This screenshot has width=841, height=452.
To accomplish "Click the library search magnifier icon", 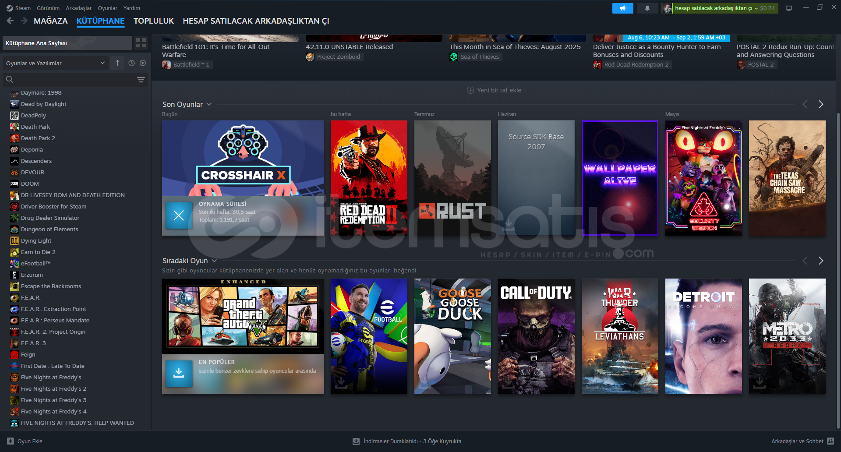I will tap(10, 79).
